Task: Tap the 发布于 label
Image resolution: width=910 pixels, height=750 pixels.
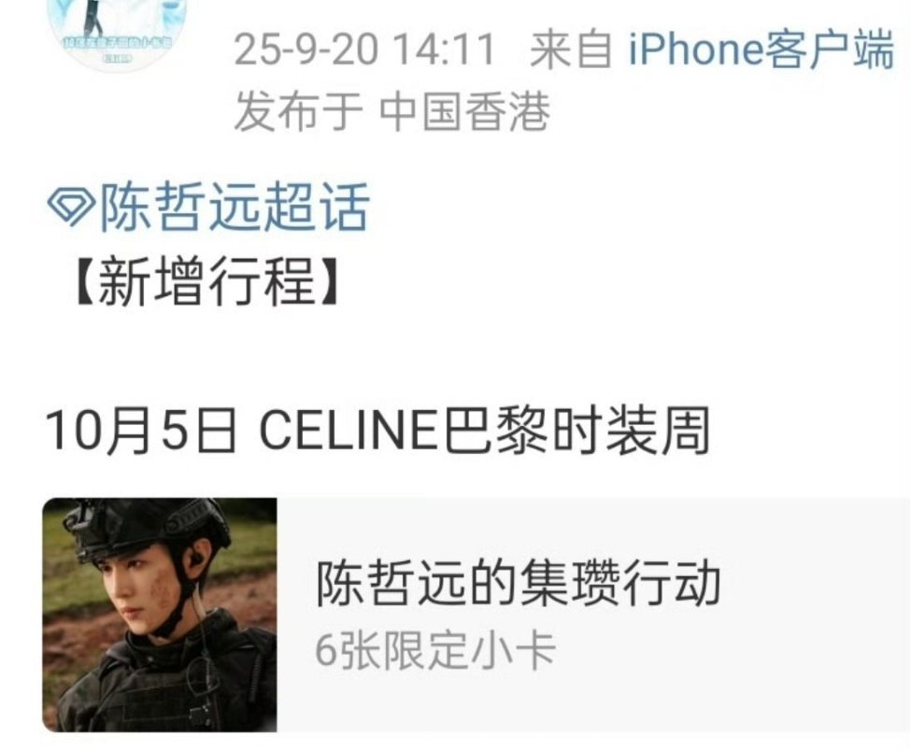Action: pyautogui.click(x=298, y=112)
